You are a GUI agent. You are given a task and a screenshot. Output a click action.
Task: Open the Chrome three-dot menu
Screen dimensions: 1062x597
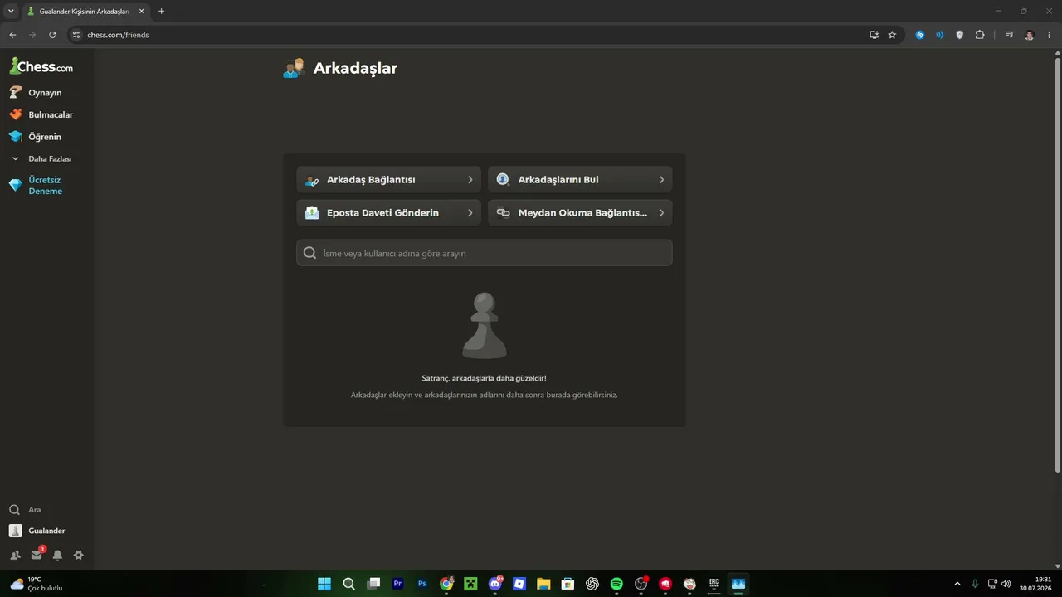pyautogui.click(x=1050, y=35)
